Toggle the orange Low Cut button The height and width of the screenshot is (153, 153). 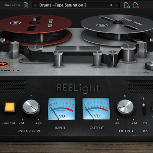point(10,107)
